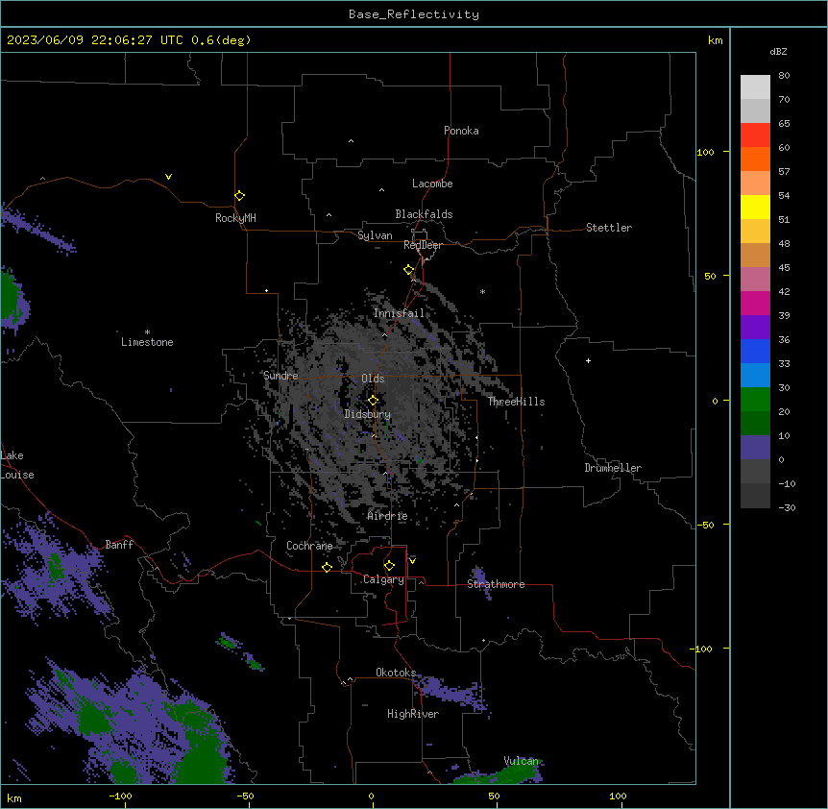This screenshot has height=809, width=828.
Task: Click the timestamp 2023/06/09 22:06:27 UTC
Action: (x=95, y=40)
